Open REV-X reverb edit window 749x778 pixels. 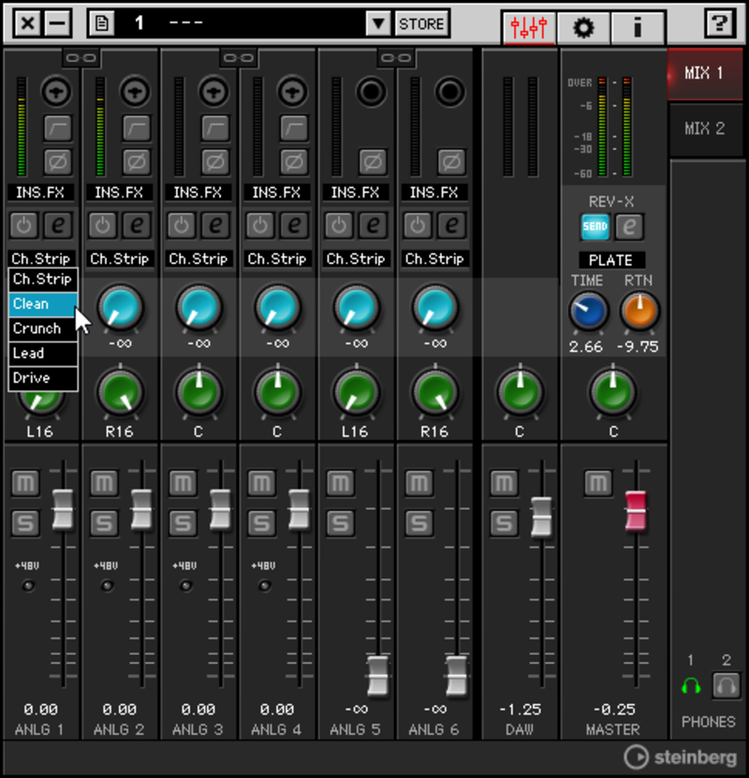click(x=629, y=227)
